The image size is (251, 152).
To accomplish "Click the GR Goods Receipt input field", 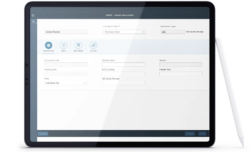I will click(x=123, y=83).
